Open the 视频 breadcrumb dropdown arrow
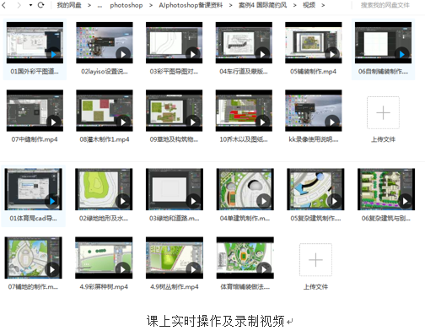The height and width of the screenshot is (331, 425). [x=323, y=5]
